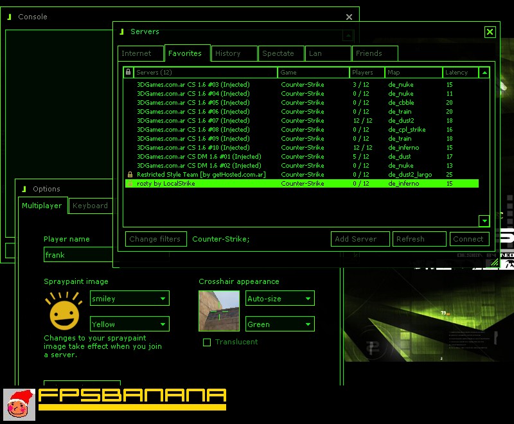Click the Player name input field
514x424 pixels.
(78, 254)
